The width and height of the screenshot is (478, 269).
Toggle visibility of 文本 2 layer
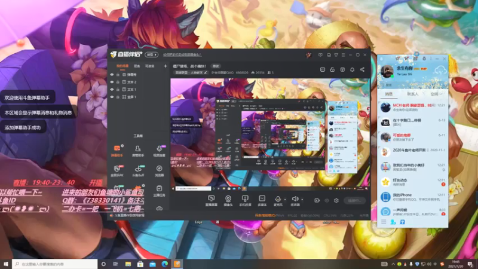click(112, 82)
